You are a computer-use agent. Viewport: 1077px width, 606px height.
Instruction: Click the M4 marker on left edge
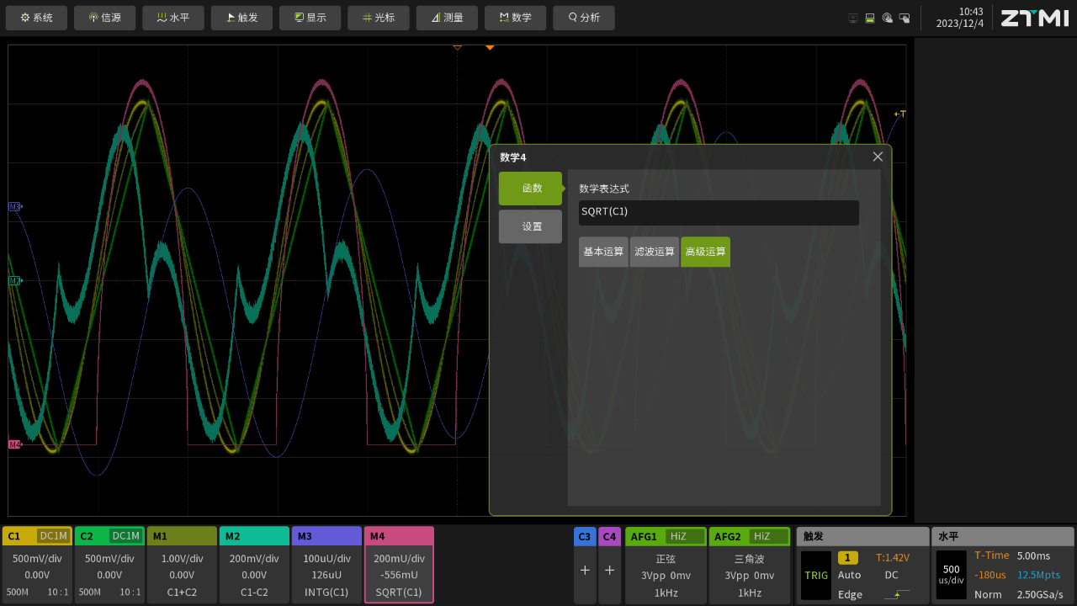click(x=14, y=444)
